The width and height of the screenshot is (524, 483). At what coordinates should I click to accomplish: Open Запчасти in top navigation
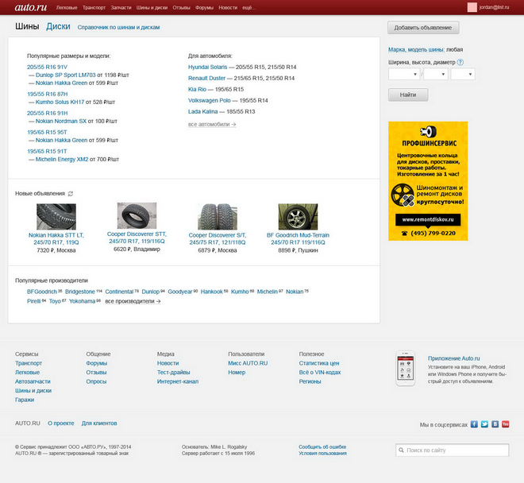(121, 8)
